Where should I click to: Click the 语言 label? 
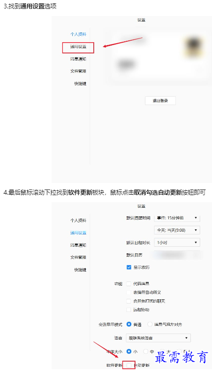pos(118,338)
